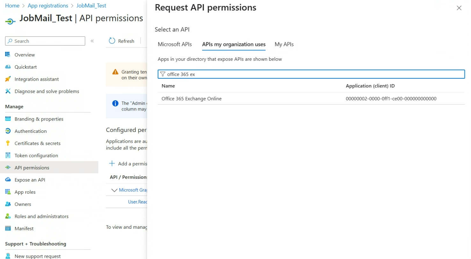The image size is (471, 259).
Task: Click the New support request icon
Action: click(x=8, y=256)
